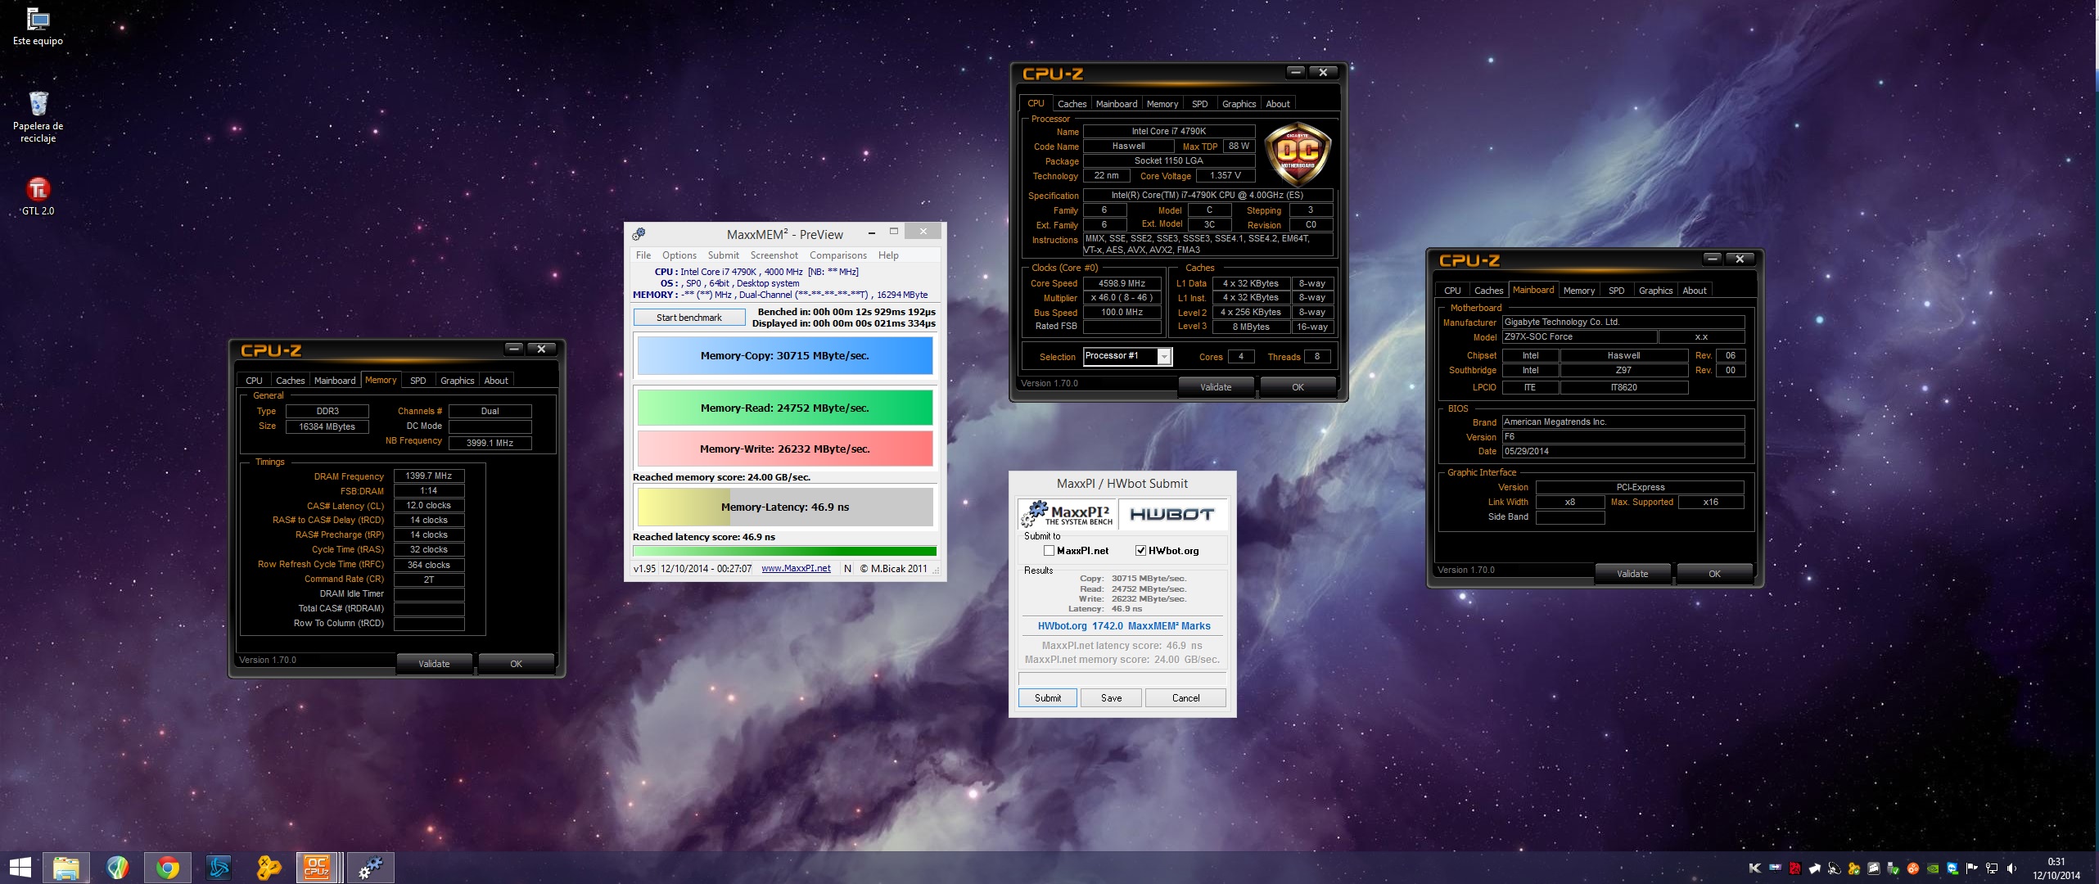Screen dimensions: 2099x884
Task: Uncheck the HWbot.org submit checkbox
Action: [x=1140, y=551]
